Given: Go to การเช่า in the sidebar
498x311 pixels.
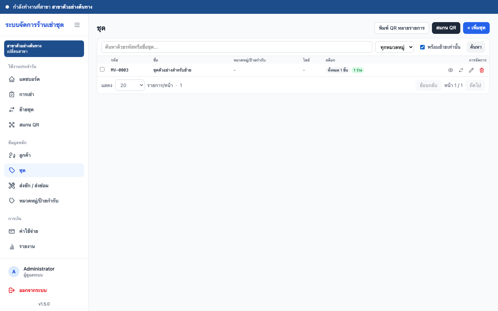Looking at the screenshot, I should point(44,94).
